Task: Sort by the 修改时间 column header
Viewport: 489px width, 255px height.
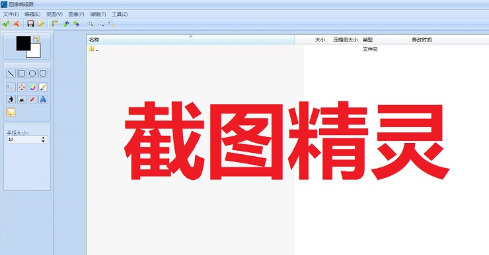Action: pyautogui.click(x=449, y=40)
